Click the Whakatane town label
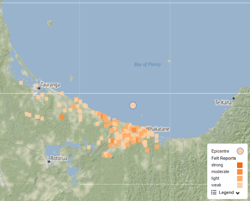Screen dimensions: 250x201 pyautogui.click(x=158, y=129)
